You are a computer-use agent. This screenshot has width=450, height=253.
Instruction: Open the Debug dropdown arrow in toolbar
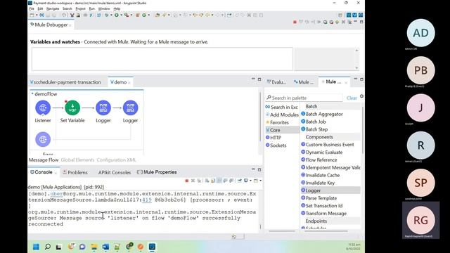[111, 15]
